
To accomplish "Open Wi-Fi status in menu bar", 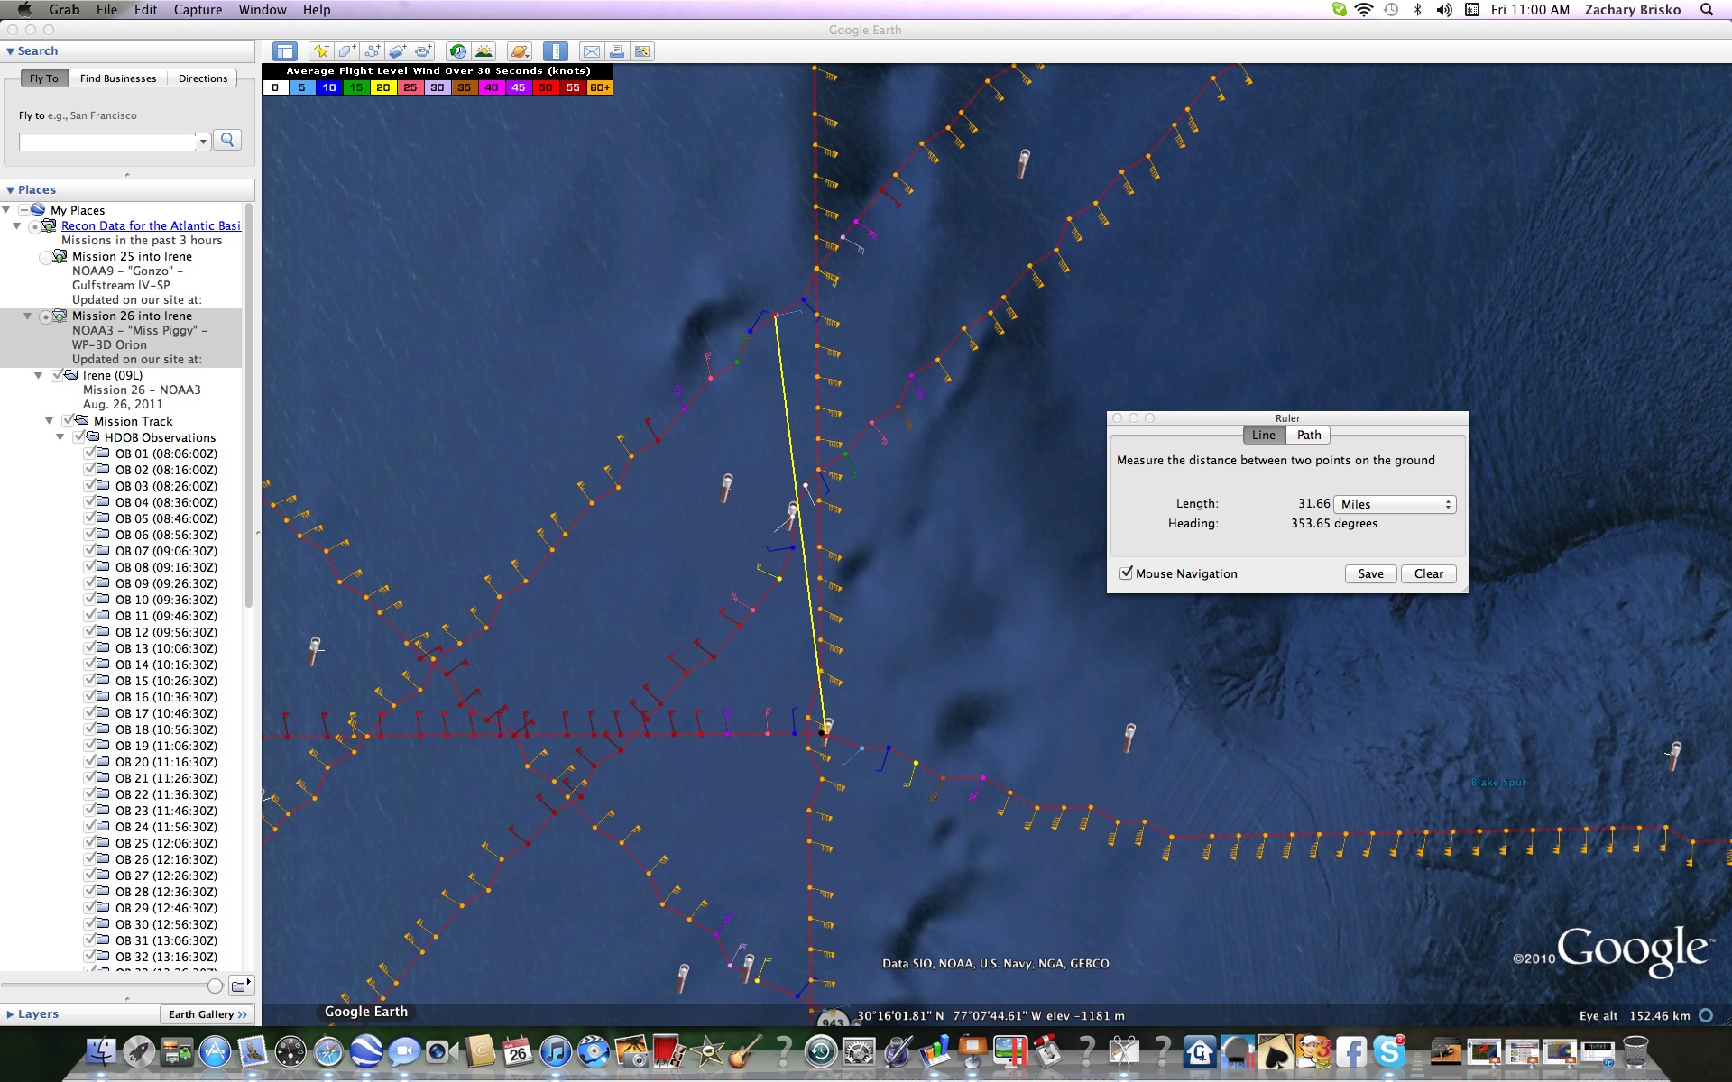I will pos(1364,9).
